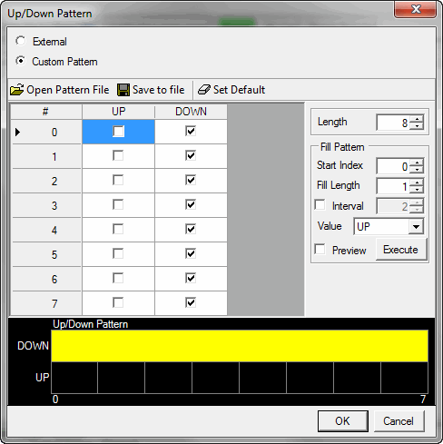Image resolution: width=443 pixels, height=444 pixels.
Task: Confirm with the OK button
Action: 343,421
